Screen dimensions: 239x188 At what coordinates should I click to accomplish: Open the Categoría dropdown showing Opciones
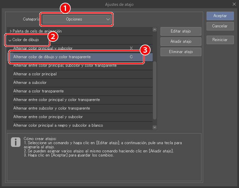click(x=77, y=19)
